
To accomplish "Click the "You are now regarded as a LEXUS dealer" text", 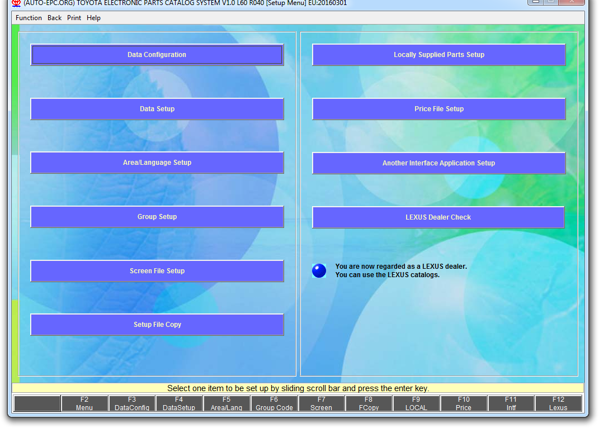I will tap(401, 267).
